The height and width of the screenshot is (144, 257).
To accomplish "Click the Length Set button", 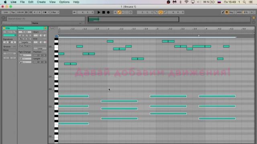I will 44,59.
